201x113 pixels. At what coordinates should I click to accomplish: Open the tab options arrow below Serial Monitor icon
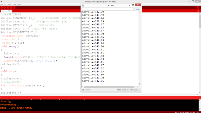pyautogui.click(x=198, y=11)
